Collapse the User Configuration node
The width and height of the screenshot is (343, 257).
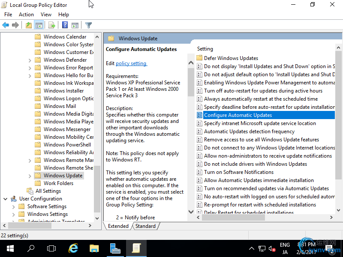coord(6,199)
